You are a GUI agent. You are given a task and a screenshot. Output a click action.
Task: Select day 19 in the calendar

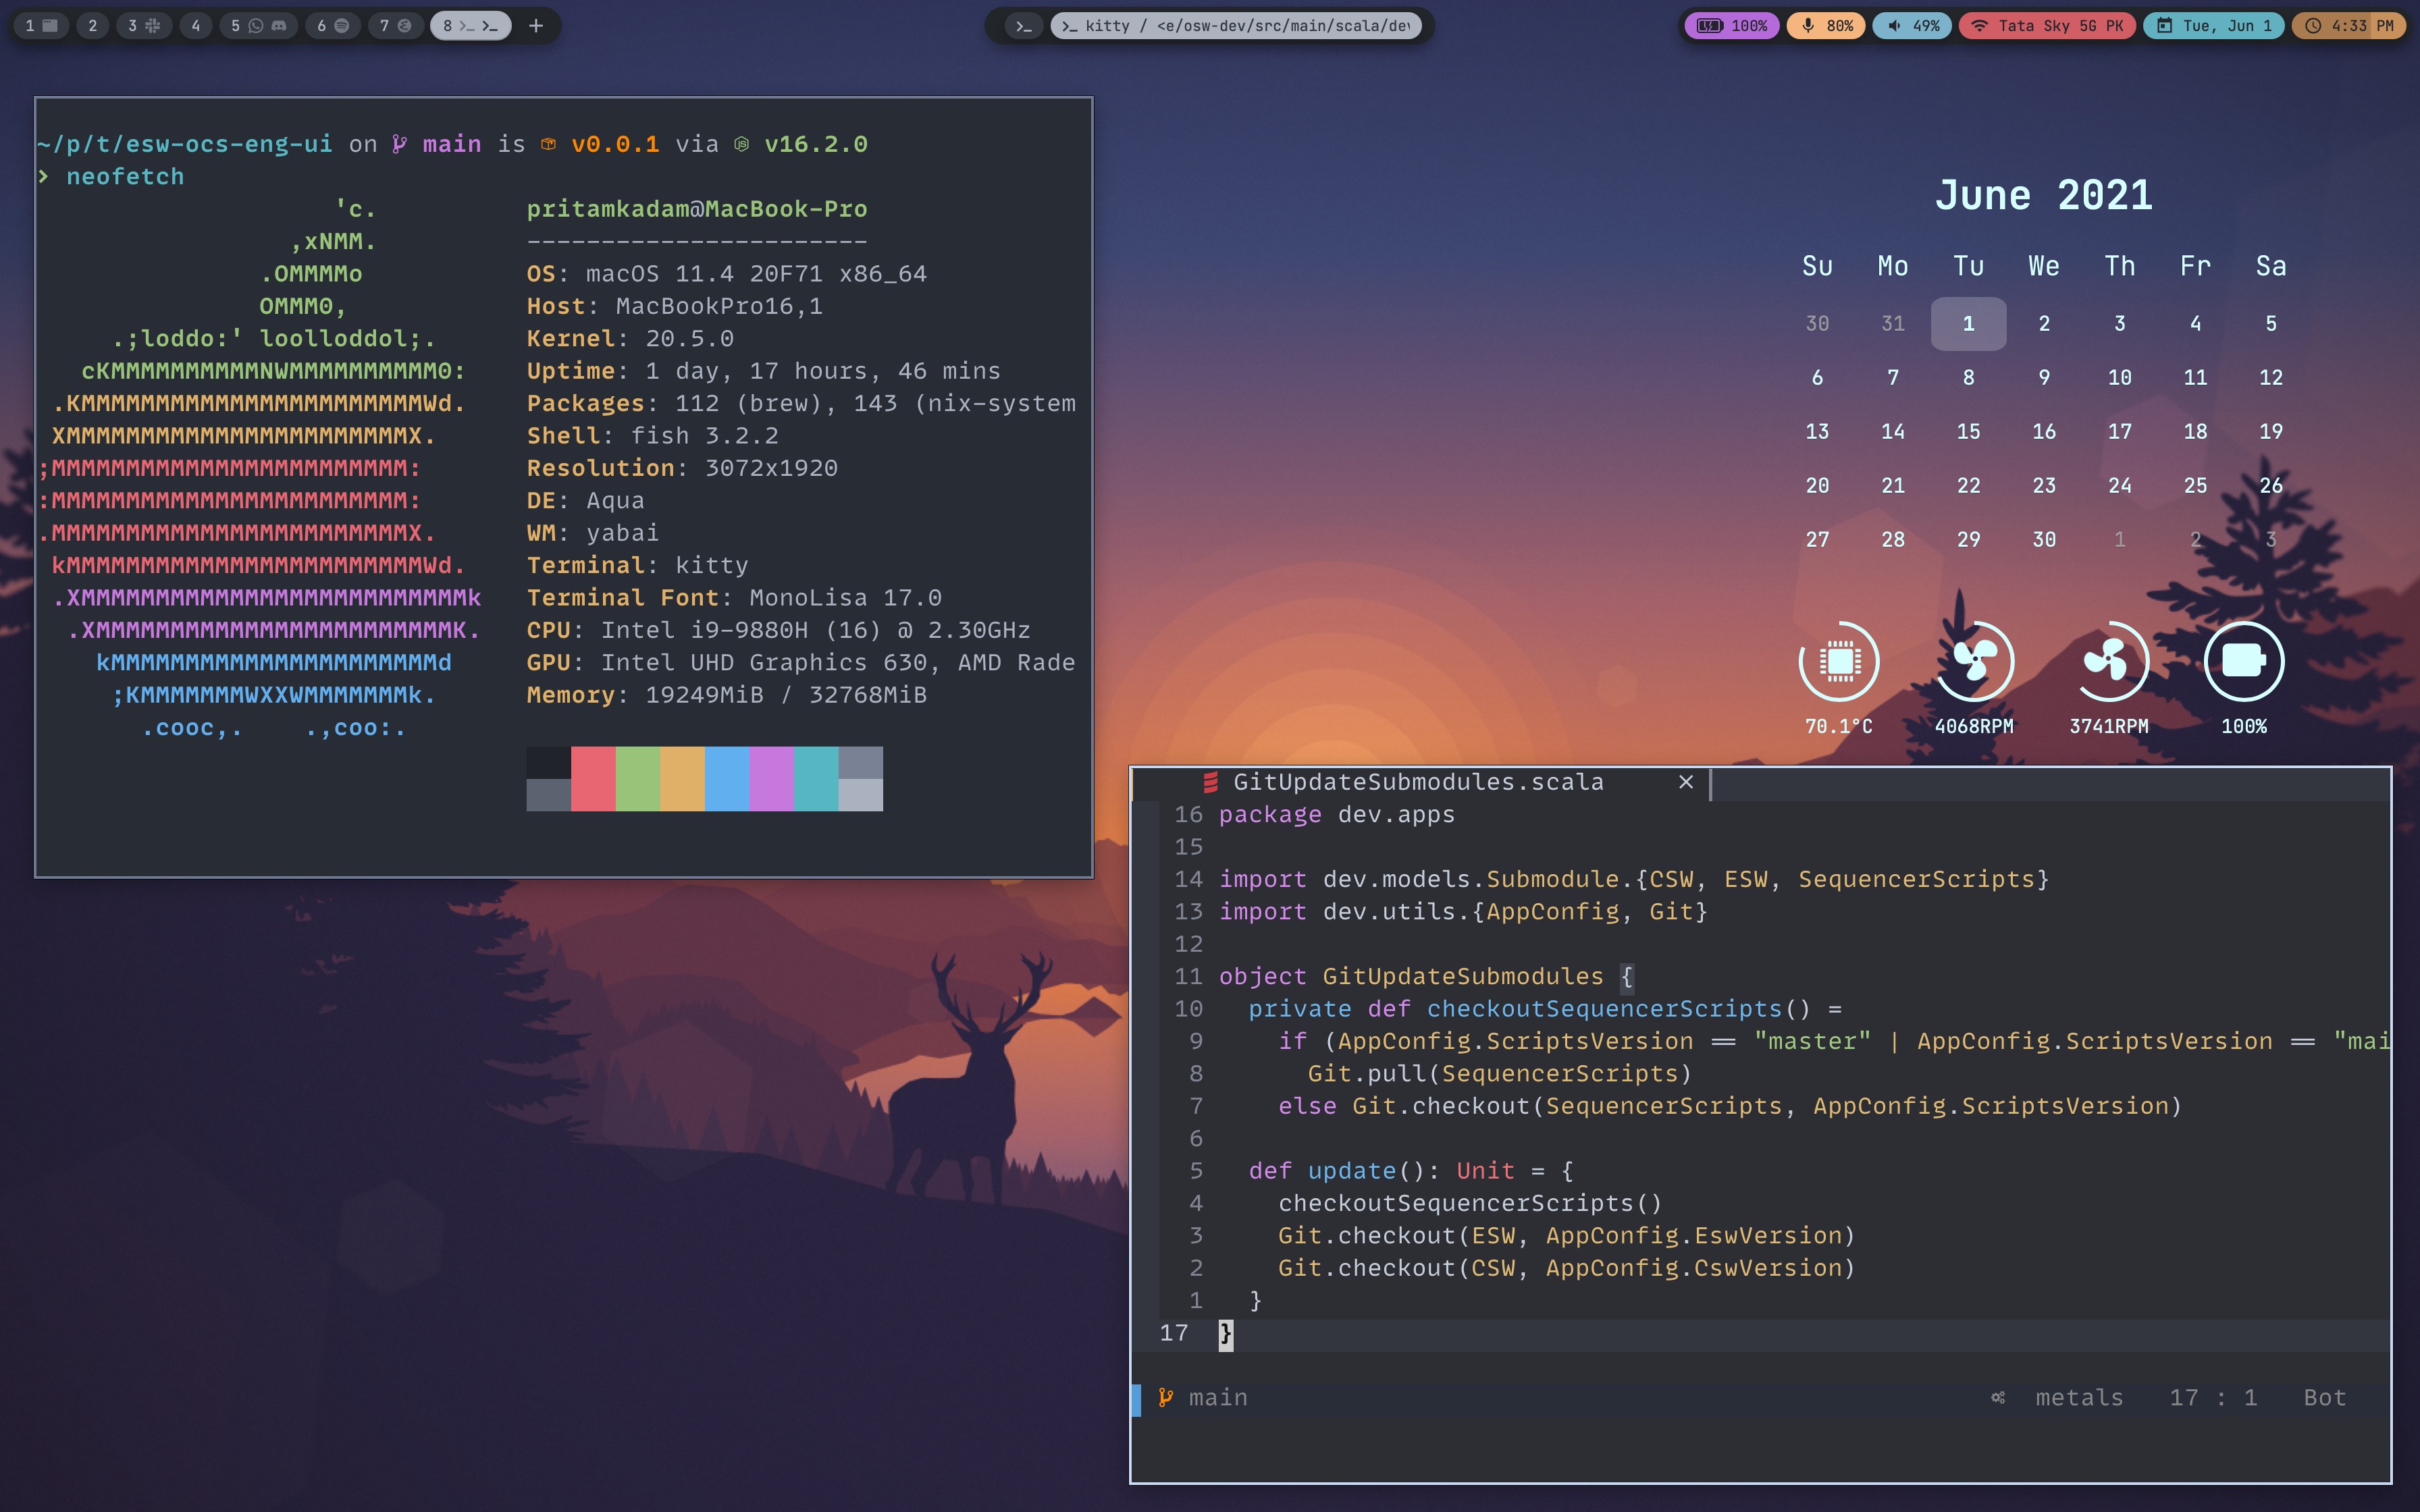point(2271,431)
